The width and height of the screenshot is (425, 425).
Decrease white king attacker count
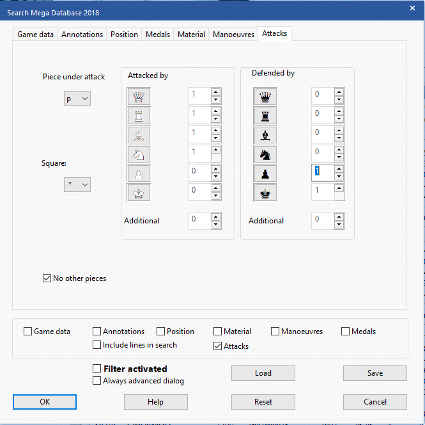tap(216, 196)
